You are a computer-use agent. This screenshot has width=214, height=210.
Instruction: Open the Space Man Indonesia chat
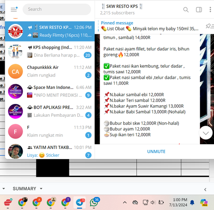50,92
